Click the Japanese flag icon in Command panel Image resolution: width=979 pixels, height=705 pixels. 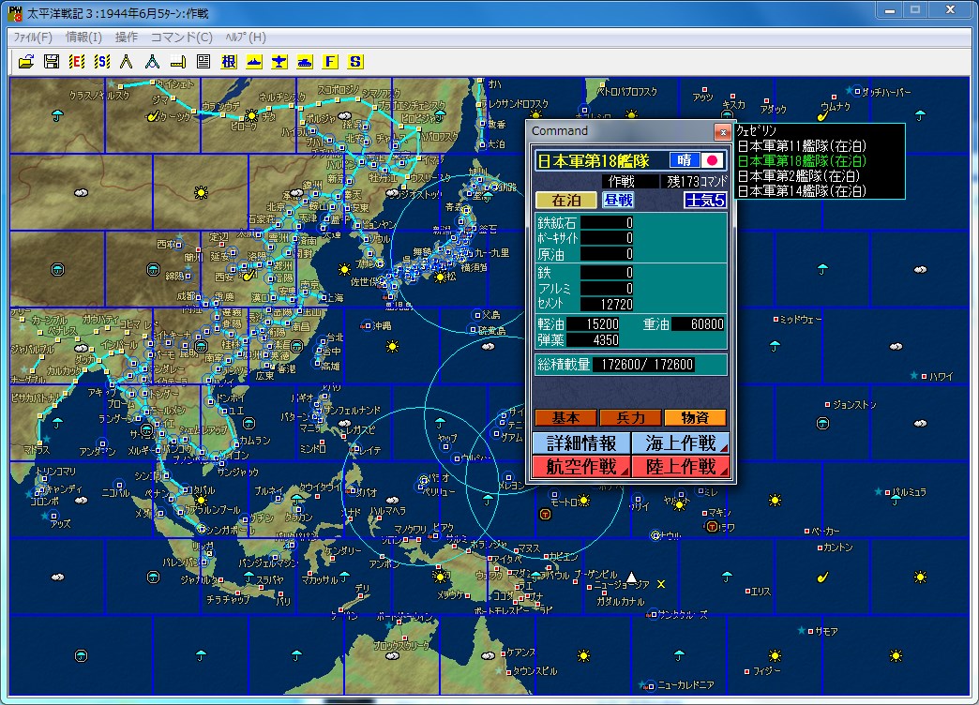click(712, 160)
